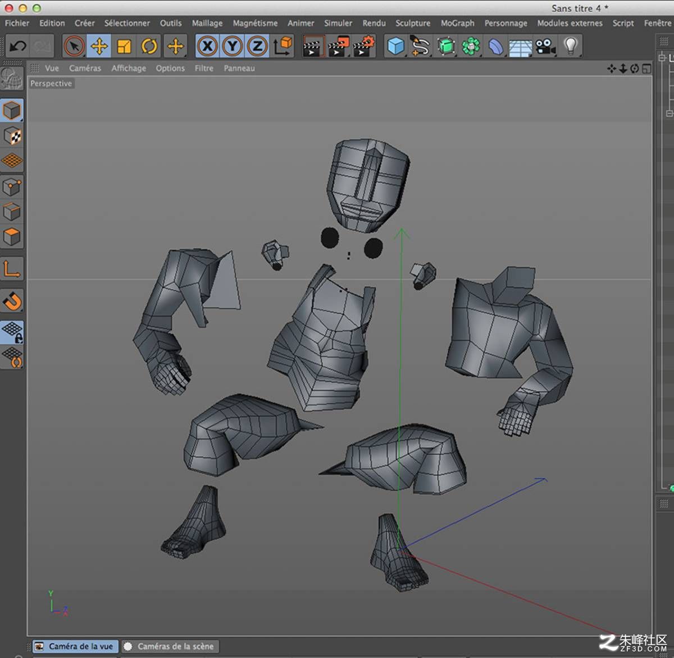
Task: Open the Maillage menu
Action: [207, 23]
